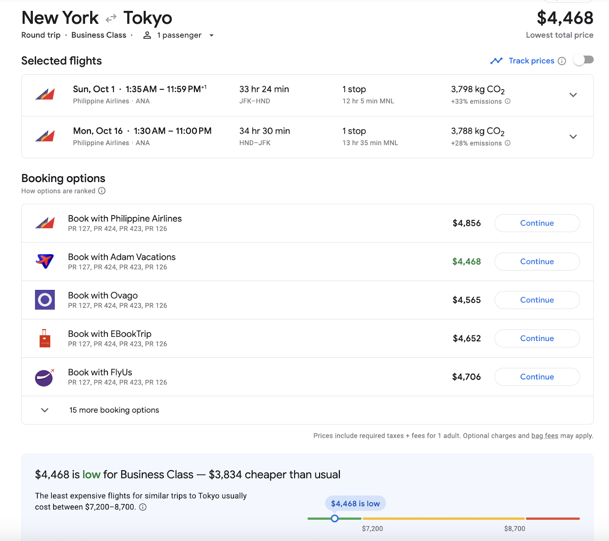Image resolution: width=609 pixels, height=541 pixels.
Task: Click the green low-price segment of the bar
Action: [x=335, y=519]
